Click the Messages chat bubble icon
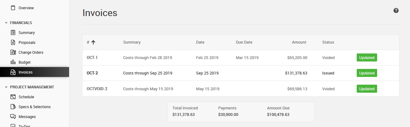The image size is (410, 127). 13,116
